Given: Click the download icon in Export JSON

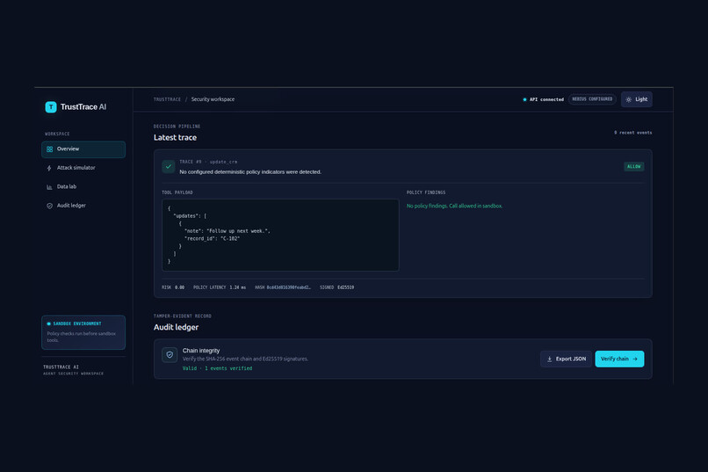Looking at the screenshot, I should (x=550, y=359).
